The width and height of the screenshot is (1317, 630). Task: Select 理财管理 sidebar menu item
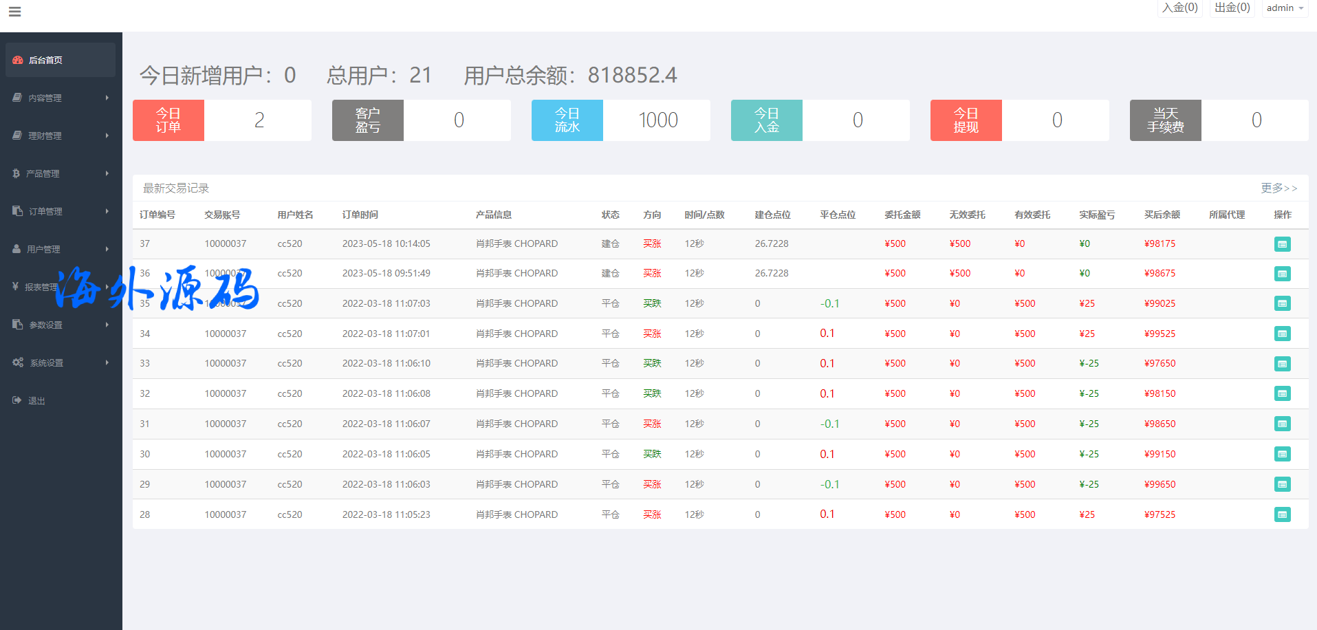[45, 136]
